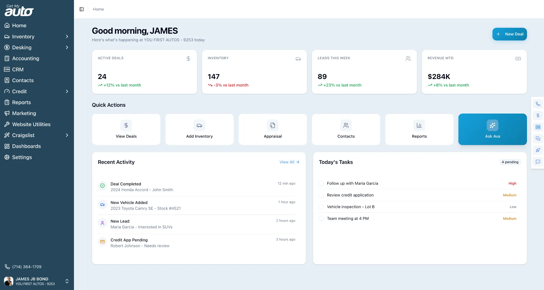This screenshot has height=290, width=544.
Task: Check off Follow up with Maria Garcia
Action: pyautogui.click(x=321, y=183)
